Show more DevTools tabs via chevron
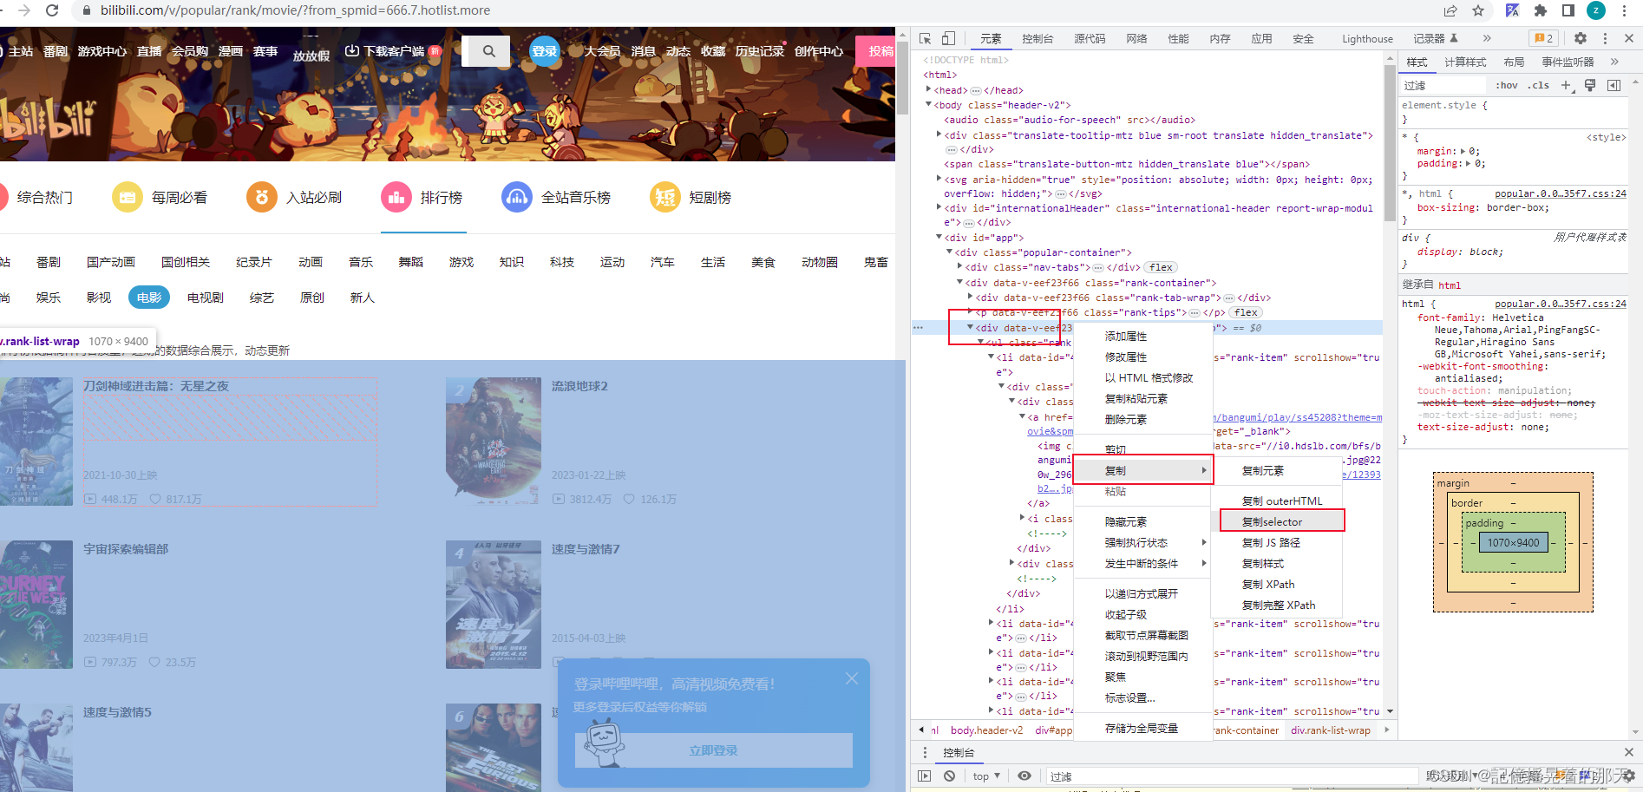Image resolution: width=1643 pixels, height=792 pixels. click(1486, 38)
